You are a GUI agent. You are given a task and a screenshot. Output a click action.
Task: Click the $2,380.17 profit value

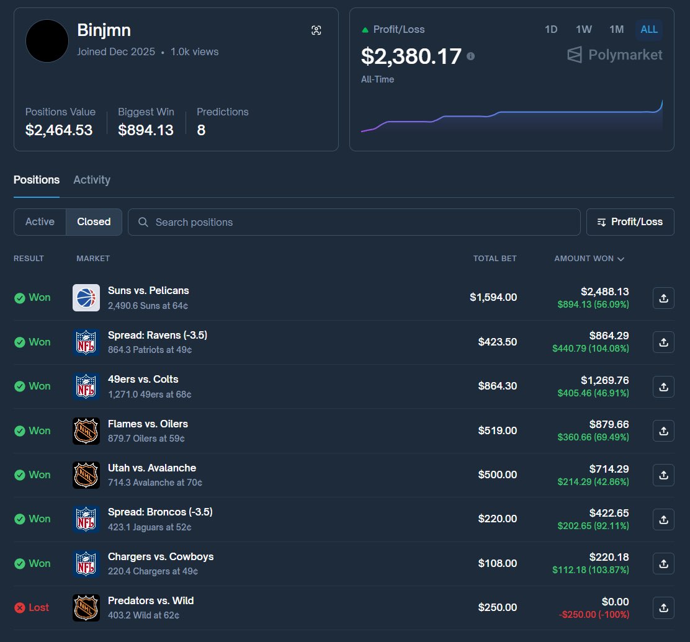tap(411, 56)
